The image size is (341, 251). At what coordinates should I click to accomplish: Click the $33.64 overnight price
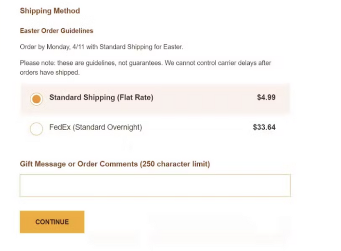264,127
